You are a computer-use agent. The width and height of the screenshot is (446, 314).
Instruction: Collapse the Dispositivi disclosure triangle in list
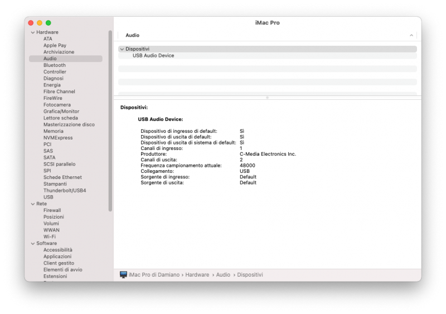pyautogui.click(x=122, y=49)
